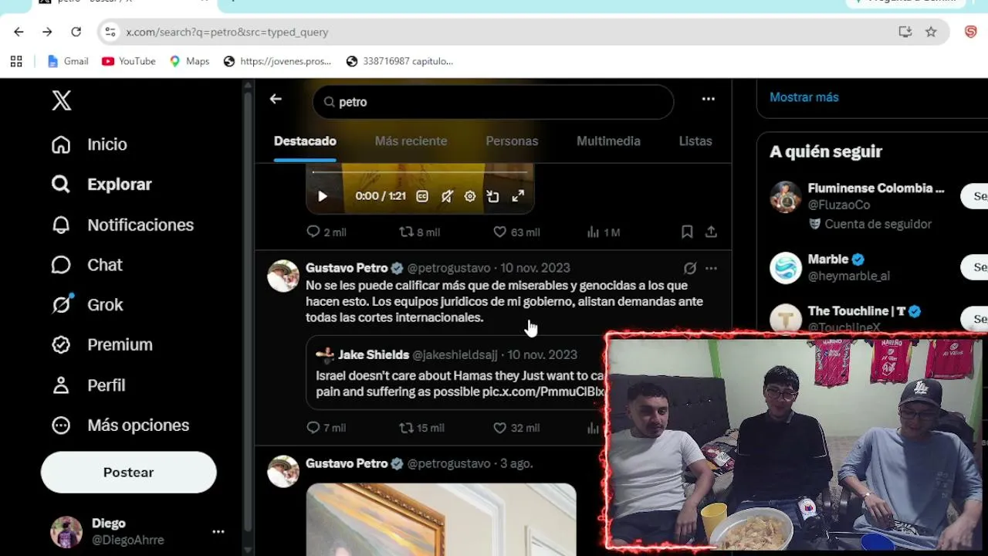Bookmark this page with the star icon

(x=931, y=32)
